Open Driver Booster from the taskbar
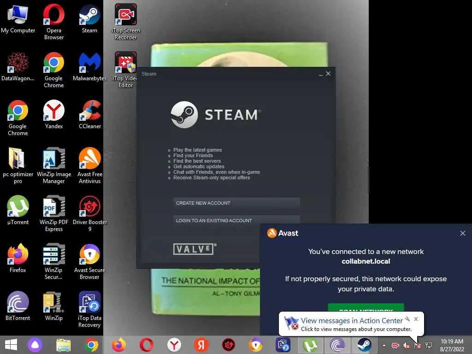The height and width of the screenshot is (354, 472). tap(229, 345)
